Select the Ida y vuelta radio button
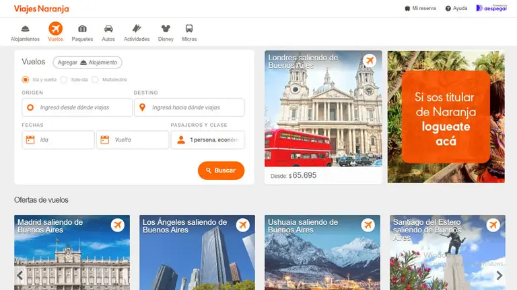This screenshot has width=517, height=290. (26, 80)
